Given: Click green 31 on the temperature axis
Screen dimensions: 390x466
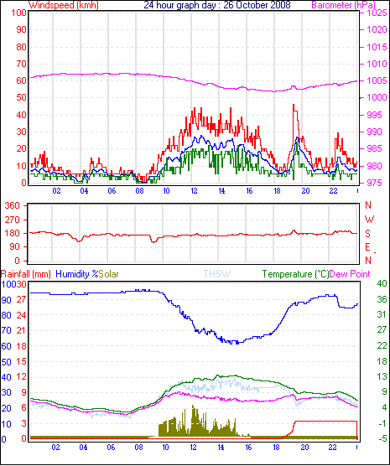Looking at the screenshot, I should (x=382, y=314).
